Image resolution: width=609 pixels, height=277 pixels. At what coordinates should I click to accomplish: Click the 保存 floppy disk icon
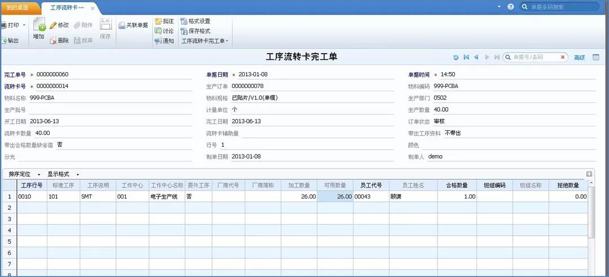105,24
